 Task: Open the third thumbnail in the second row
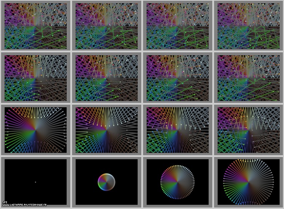pyautogui.click(x=178, y=78)
